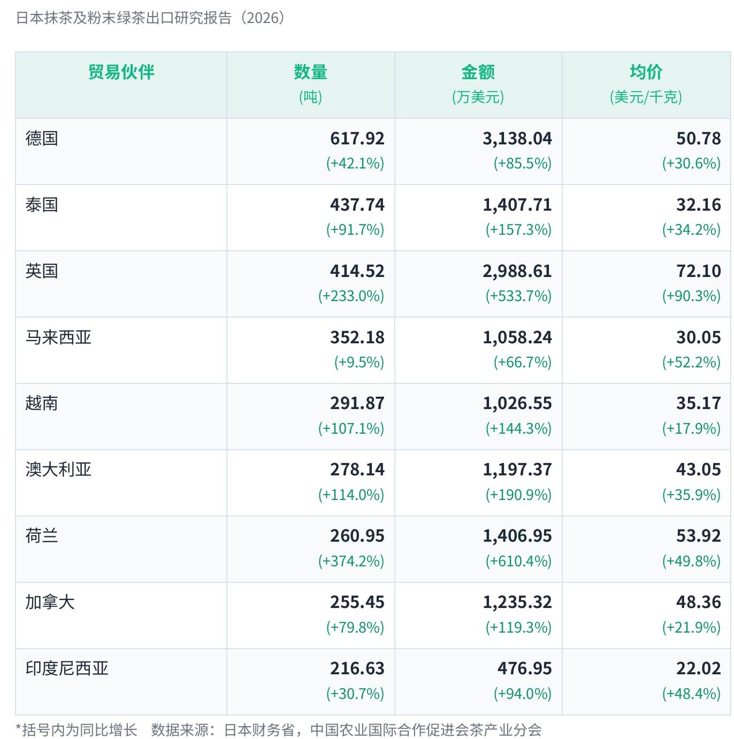Screen dimensions: 734x739
Task: Click growth figure (+85.5%) in 德国 row
Action: [523, 163]
